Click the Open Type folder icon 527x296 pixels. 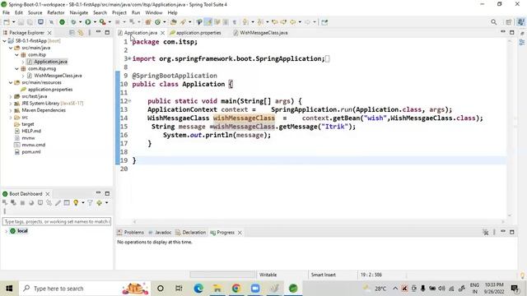174,22
